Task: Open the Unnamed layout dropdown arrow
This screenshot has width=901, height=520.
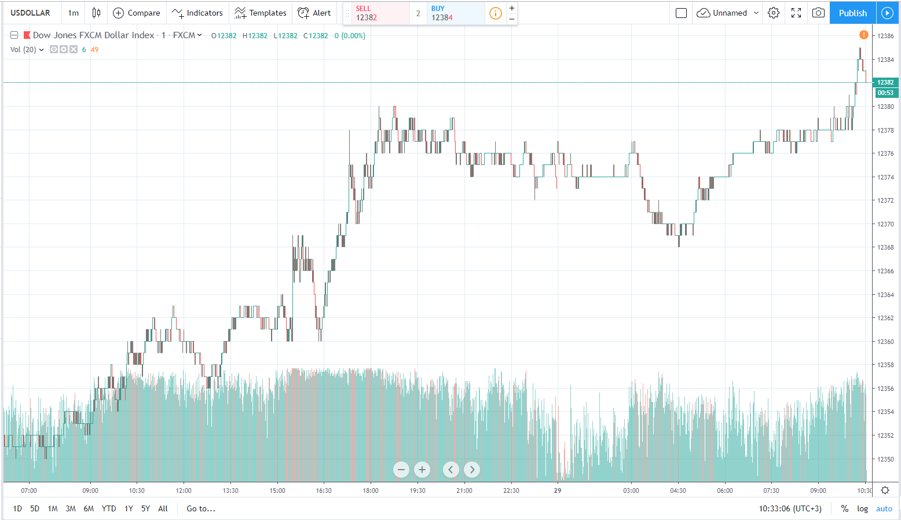Action: (x=756, y=13)
